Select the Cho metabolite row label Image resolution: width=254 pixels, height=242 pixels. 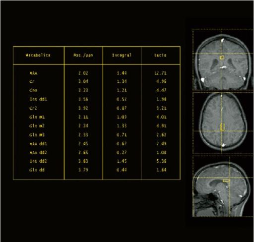coord(33,90)
